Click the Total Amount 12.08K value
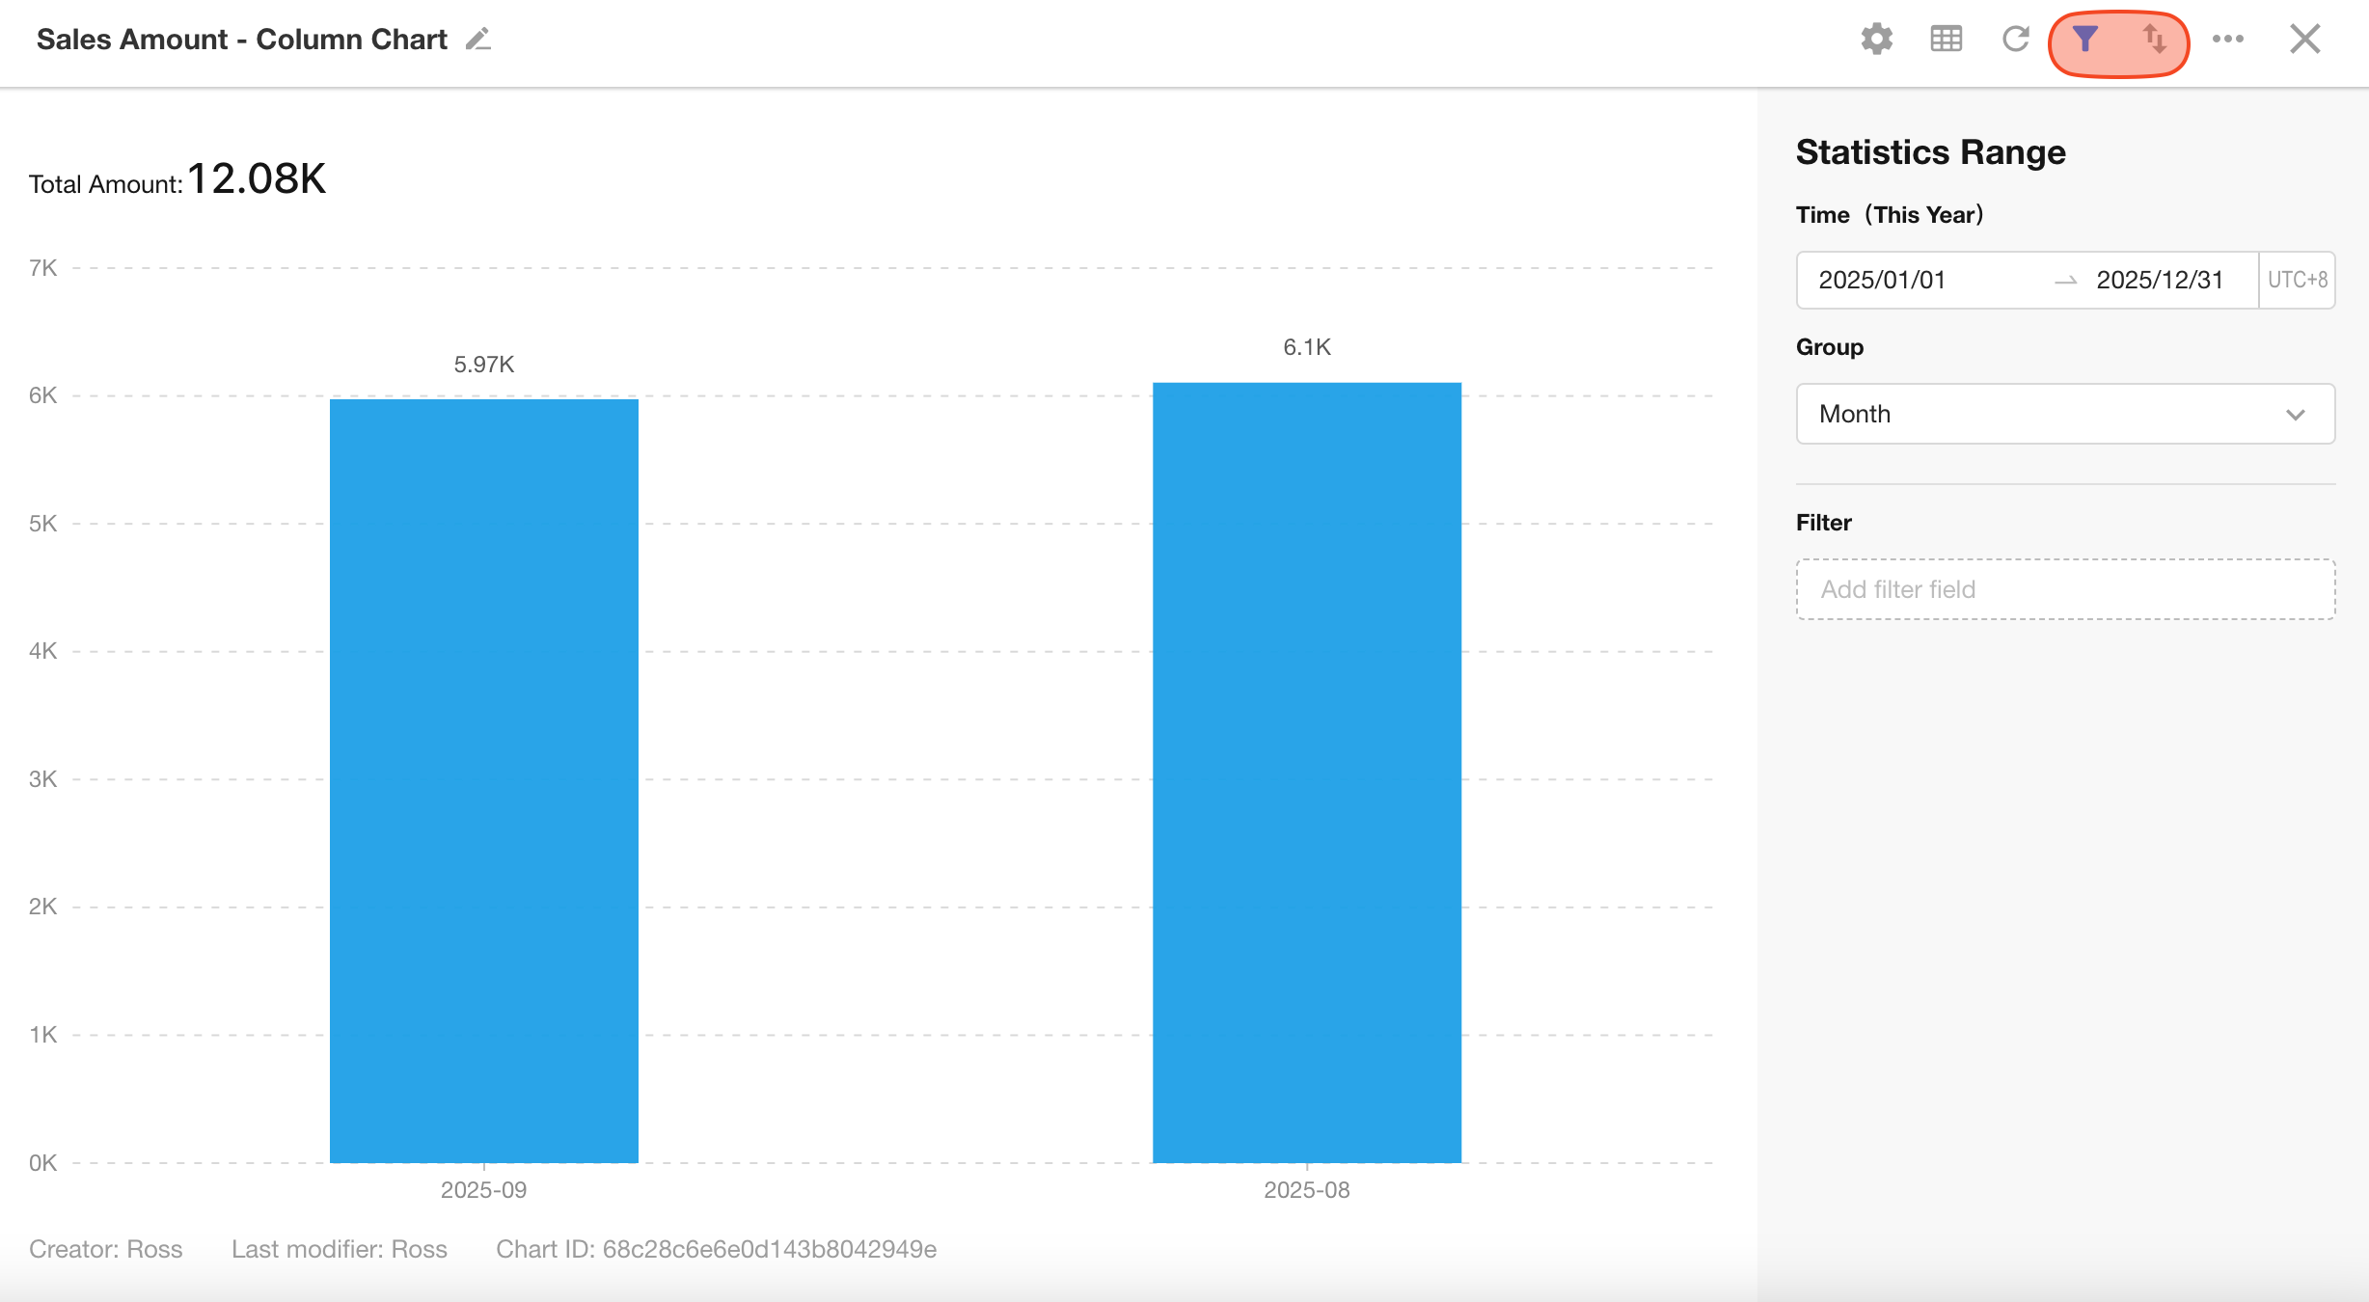Viewport: 2369px width, 1302px height. coord(257,179)
